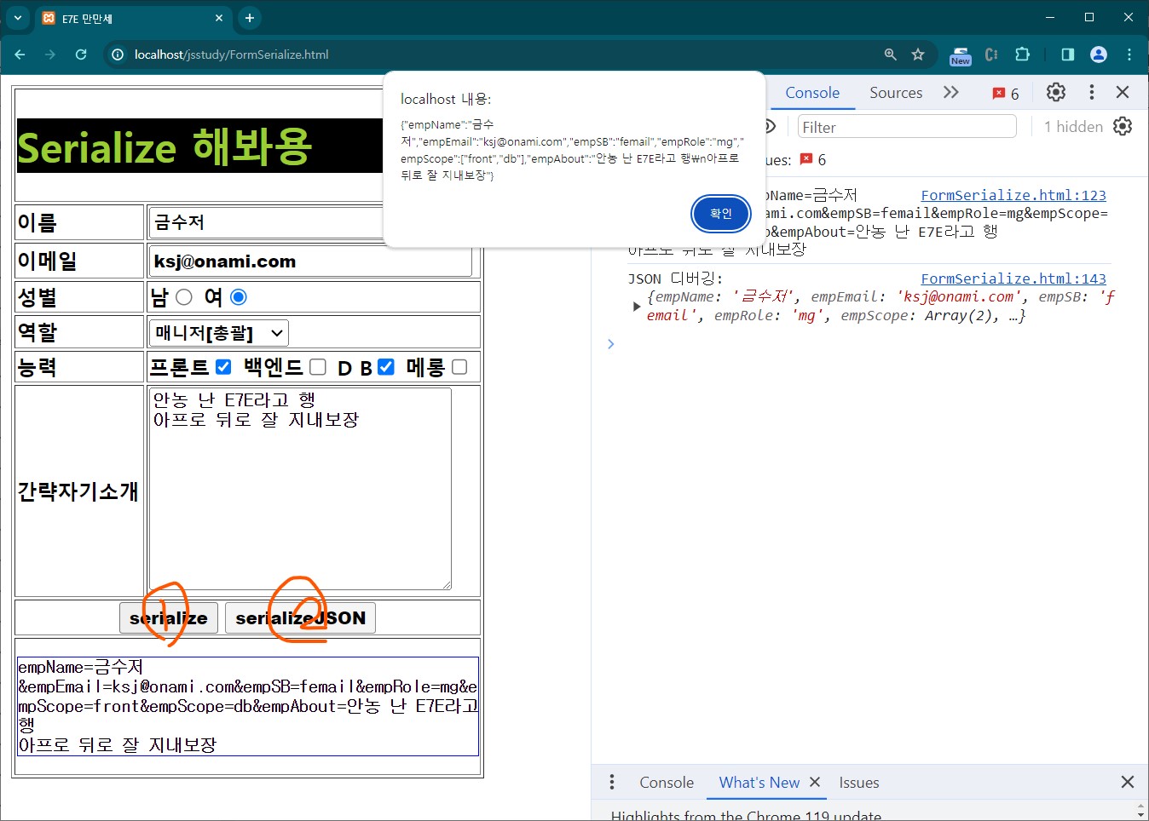Click the 'JSON 디버깅:' console log text
The image size is (1149, 821).
pos(675,278)
